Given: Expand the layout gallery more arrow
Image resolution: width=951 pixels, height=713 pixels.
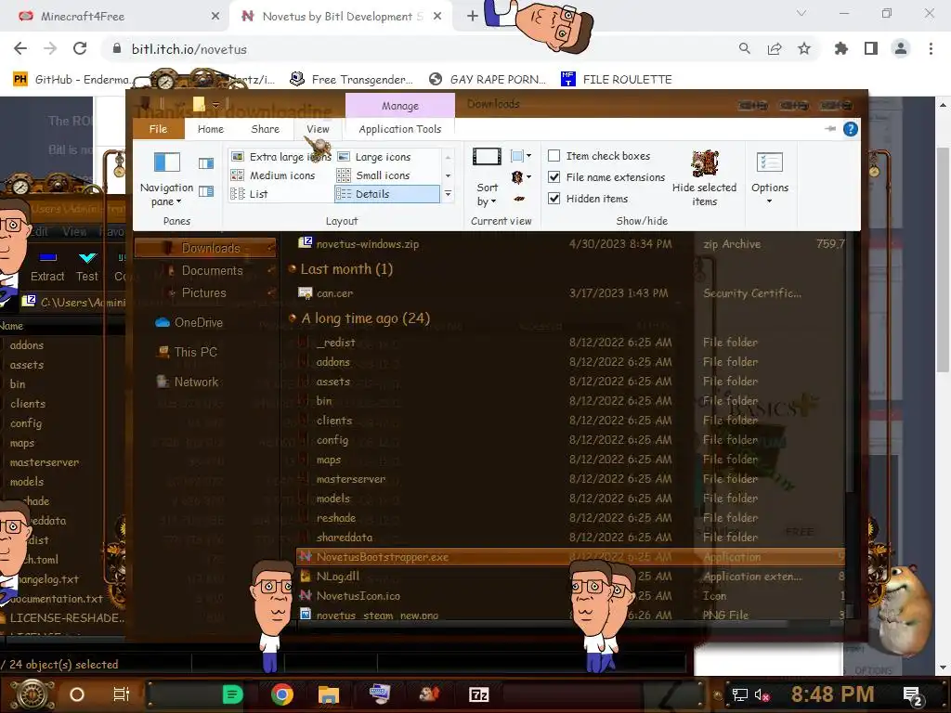Looking at the screenshot, I should click(449, 194).
